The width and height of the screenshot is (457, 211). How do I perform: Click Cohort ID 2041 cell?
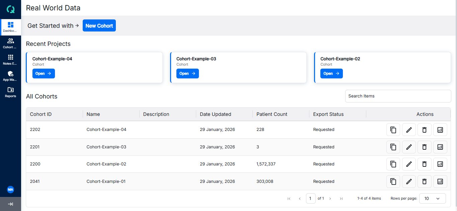35,182
